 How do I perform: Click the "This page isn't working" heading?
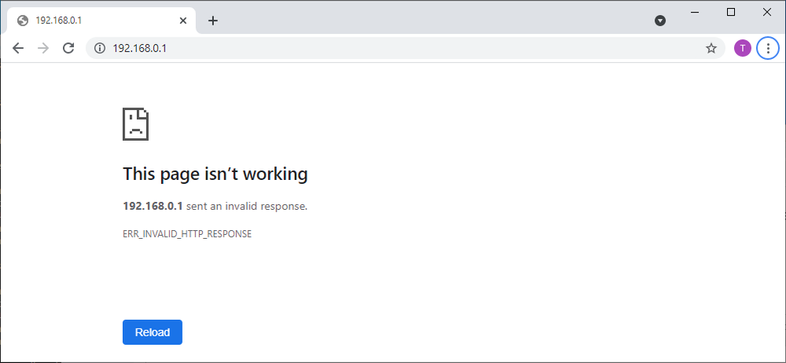[x=215, y=174]
